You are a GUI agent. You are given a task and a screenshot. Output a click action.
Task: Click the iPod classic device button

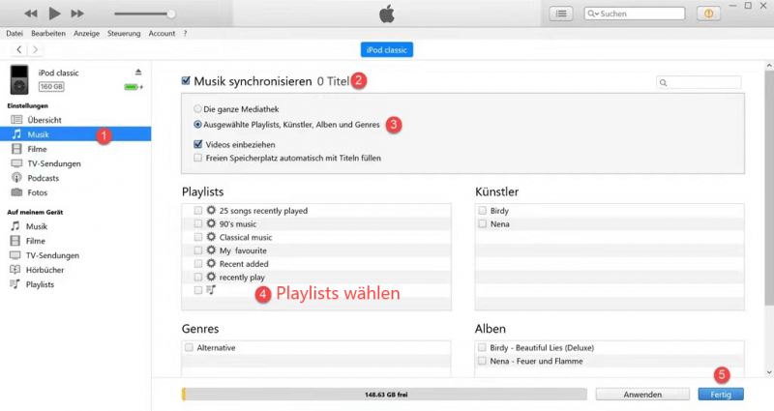click(386, 50)
